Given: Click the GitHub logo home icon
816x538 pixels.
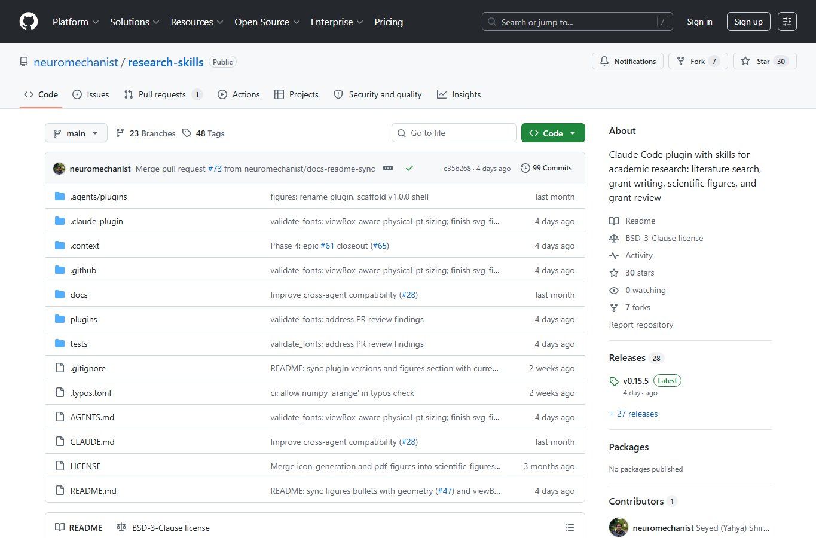Looking at the screenshot, I should point(29,22).
